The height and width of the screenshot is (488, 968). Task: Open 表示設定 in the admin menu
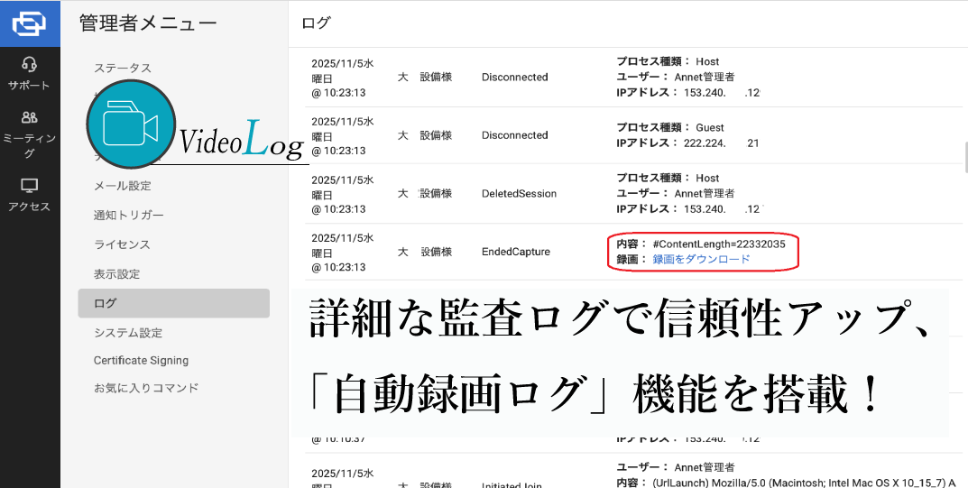click(117, 274)
